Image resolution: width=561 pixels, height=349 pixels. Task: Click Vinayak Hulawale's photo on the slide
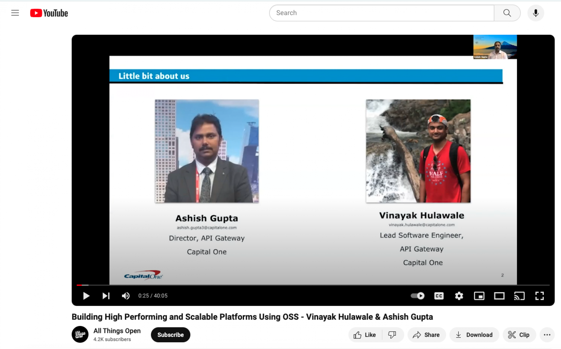[418, 151]
